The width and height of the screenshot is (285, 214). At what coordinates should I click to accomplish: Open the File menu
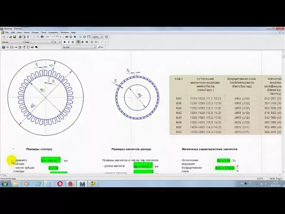[x=7, y=32]
